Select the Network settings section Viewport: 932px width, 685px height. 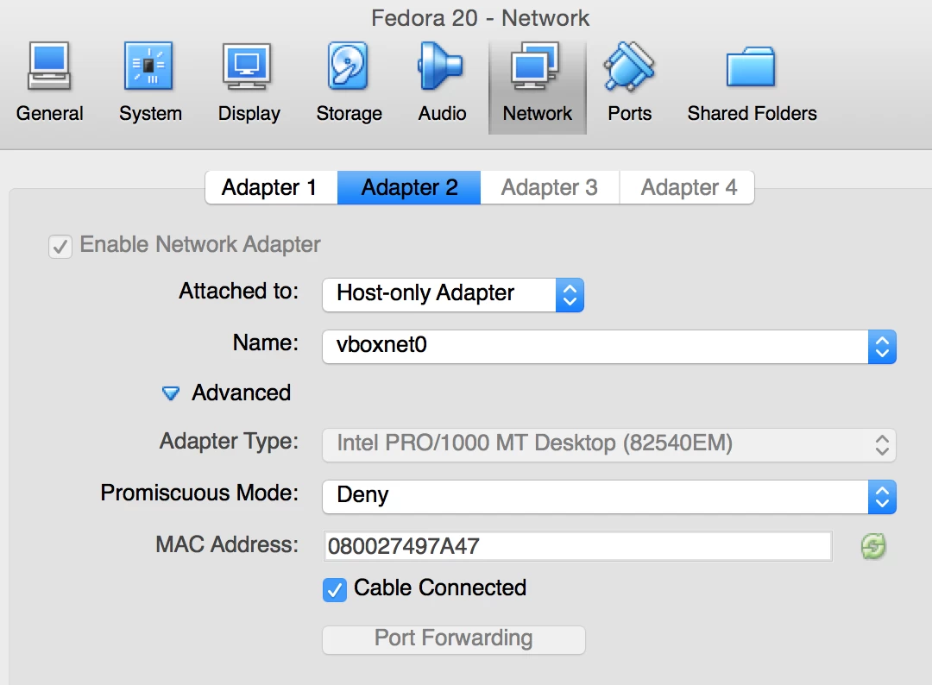(538, 87)
